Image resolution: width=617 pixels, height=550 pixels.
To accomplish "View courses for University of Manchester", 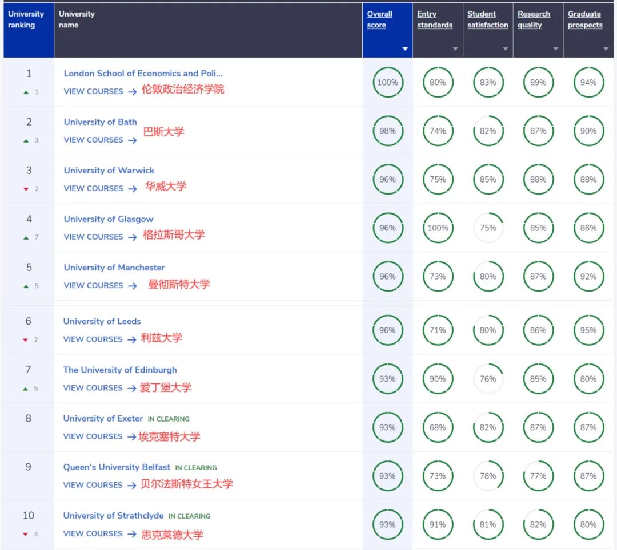I will [x=100, y=286].
